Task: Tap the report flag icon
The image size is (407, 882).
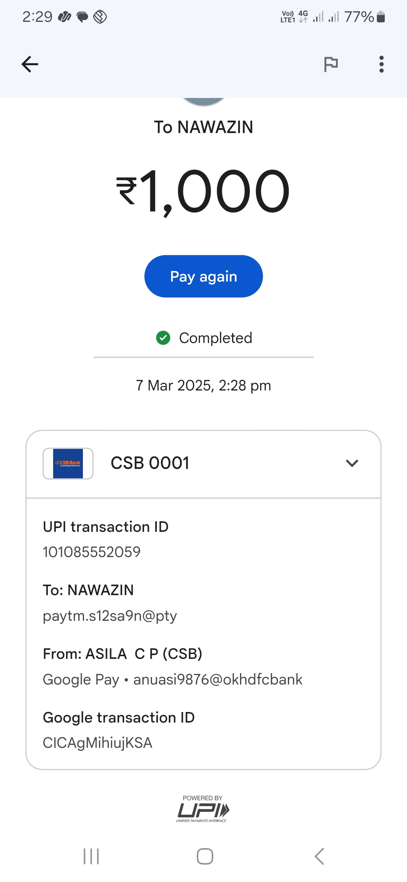Action: coord(331,64)
